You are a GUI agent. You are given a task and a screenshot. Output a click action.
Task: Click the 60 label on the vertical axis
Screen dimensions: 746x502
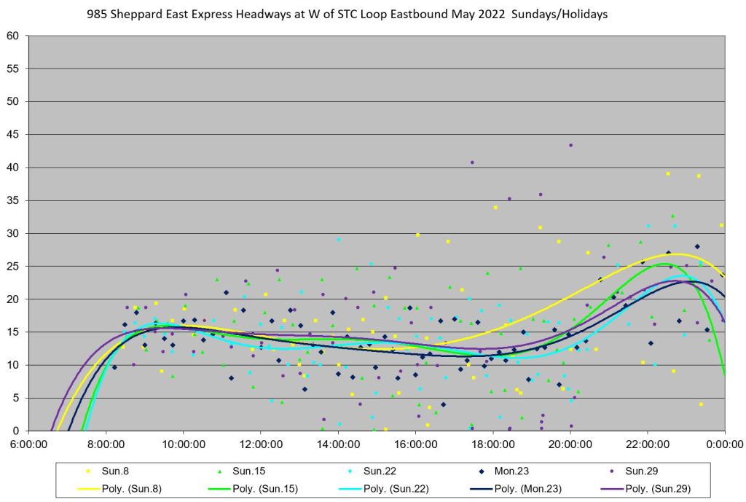(13, 36)
